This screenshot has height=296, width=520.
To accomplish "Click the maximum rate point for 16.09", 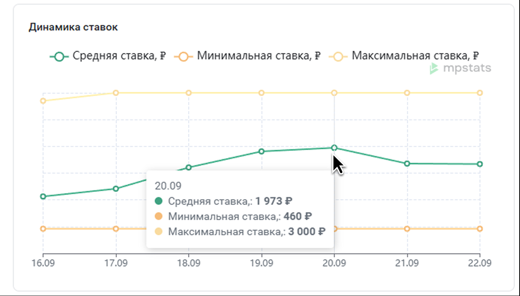I will pyautogui.click(x=43, y=101).
